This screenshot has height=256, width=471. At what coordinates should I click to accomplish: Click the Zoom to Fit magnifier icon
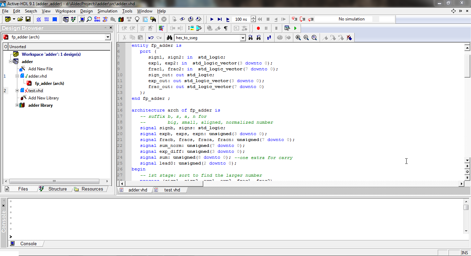click(314, 37)
